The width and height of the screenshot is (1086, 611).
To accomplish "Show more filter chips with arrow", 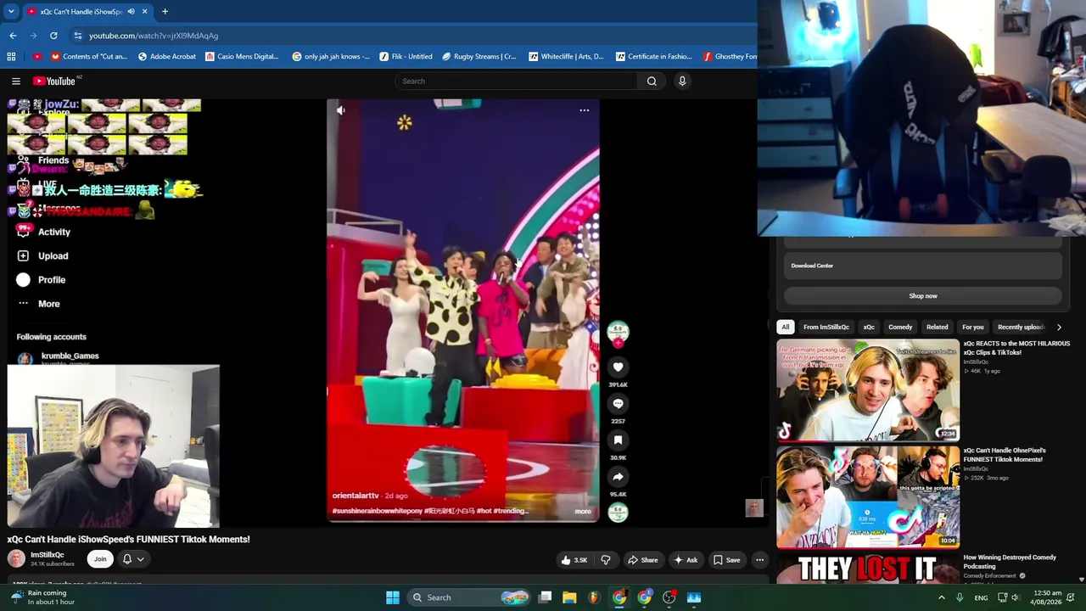I will (1059, 327).
